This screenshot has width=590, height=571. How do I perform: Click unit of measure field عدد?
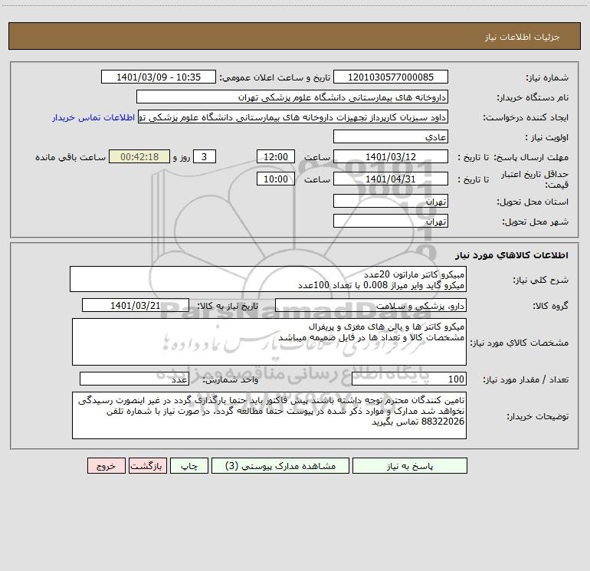coord(134,379)
